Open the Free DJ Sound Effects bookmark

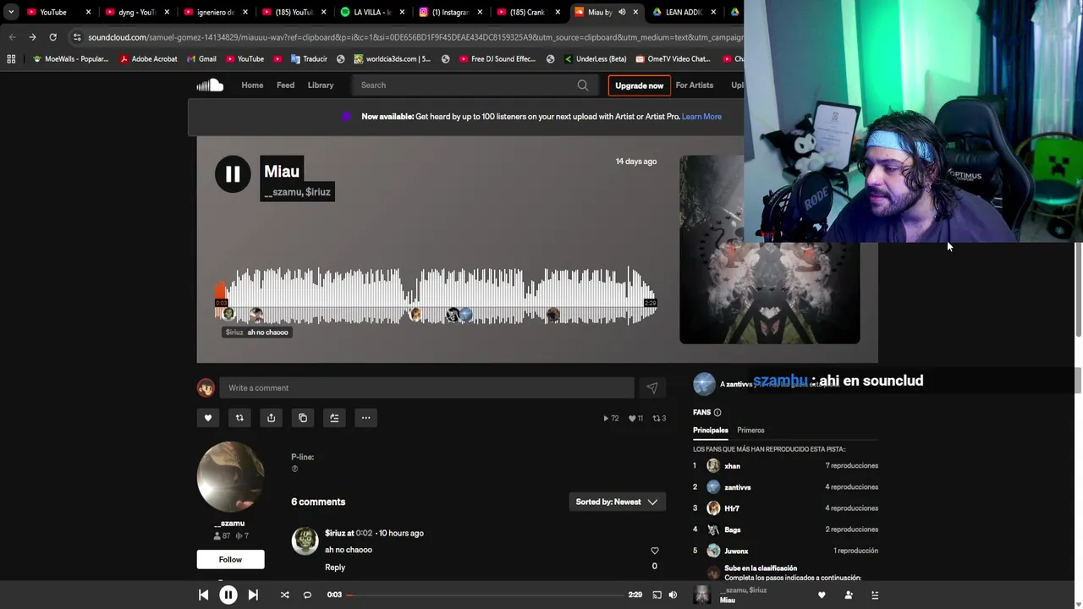click(498, 59)
